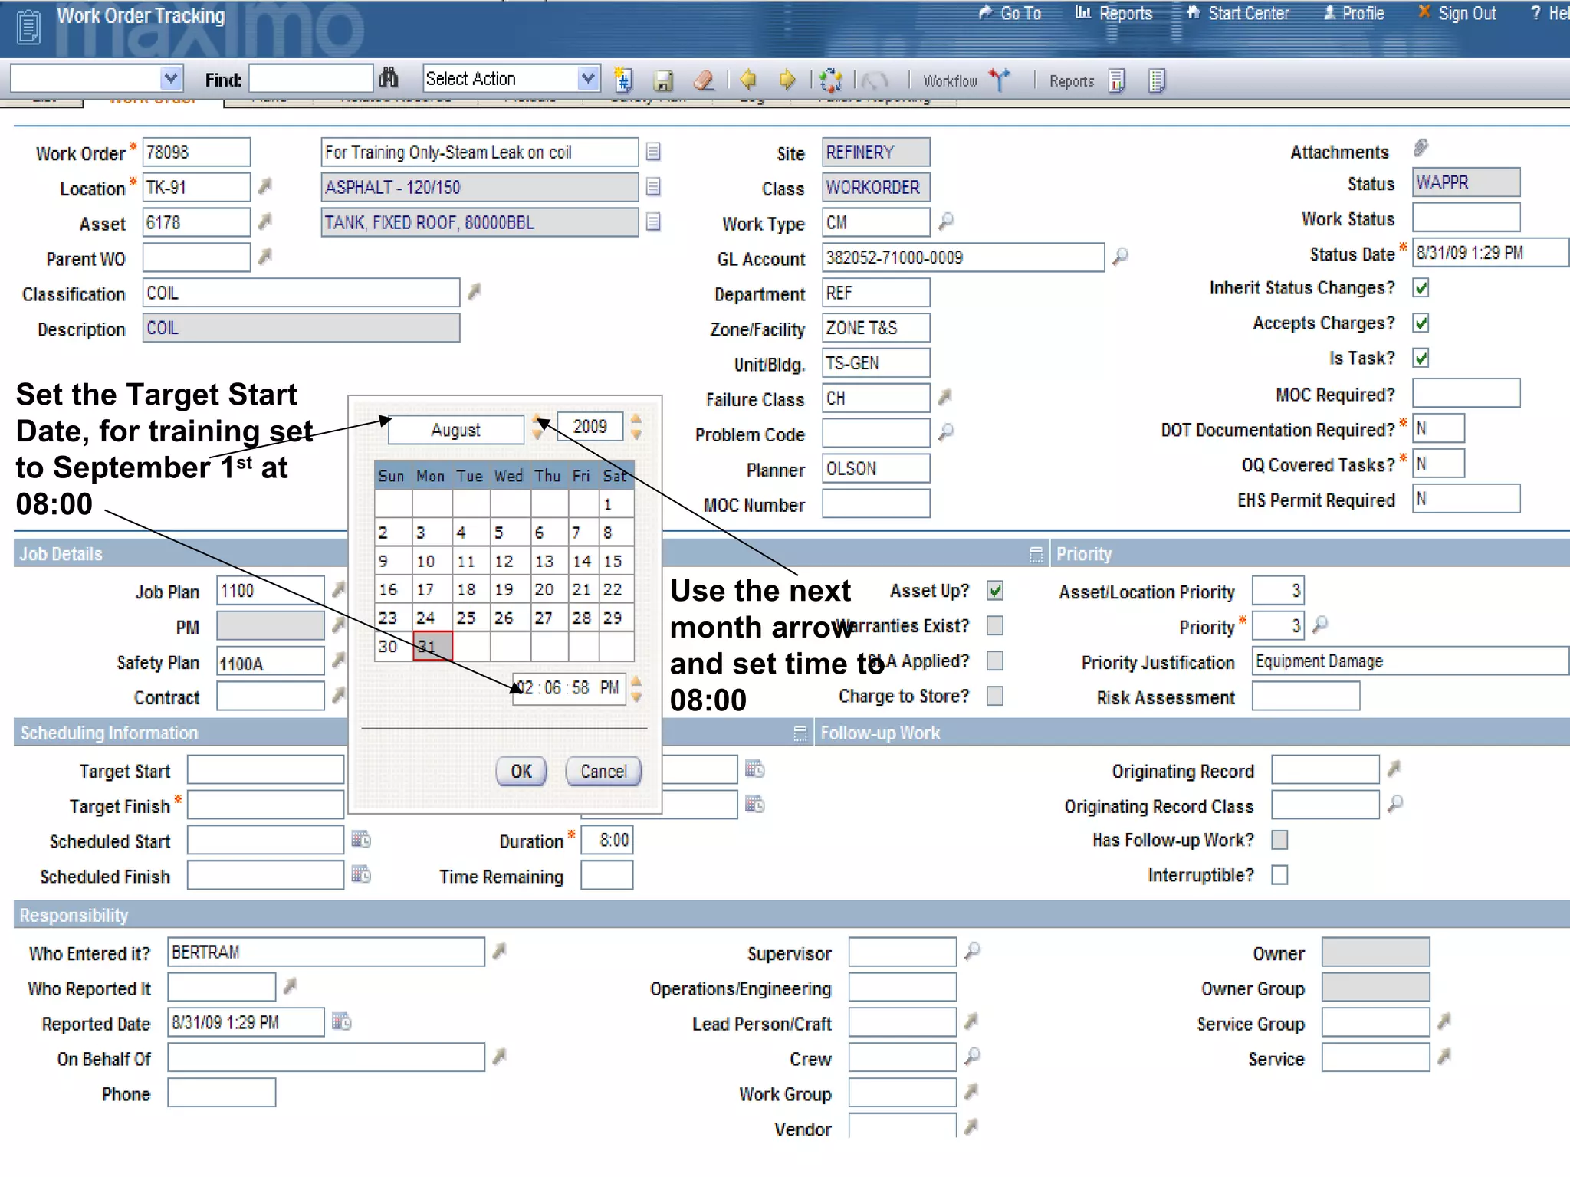Click the next month arrow in calendar
This screenshot has height=1177, width=1570.
pyautogui.click(x=538, y=421)
